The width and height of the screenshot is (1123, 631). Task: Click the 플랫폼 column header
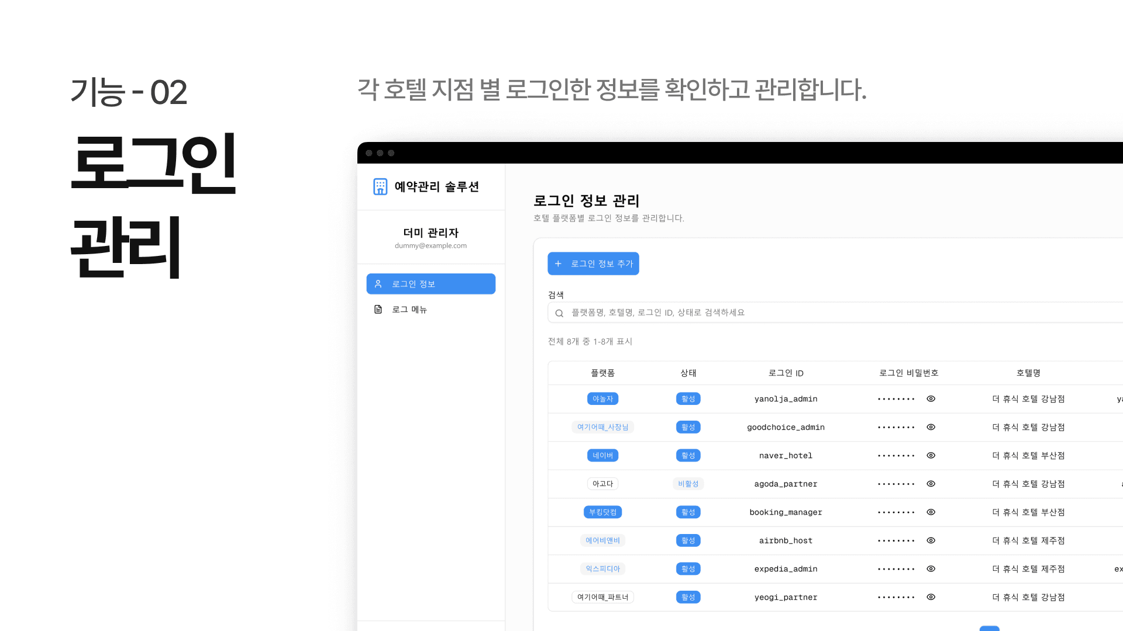pyautogui.click(x=602, y=373)
